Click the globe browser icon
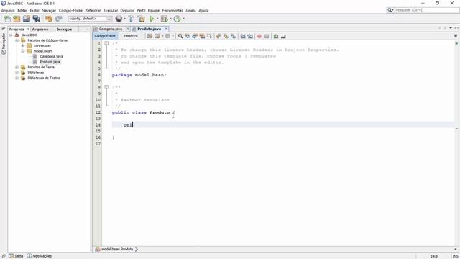460x259 pixels. coord(119,19)
